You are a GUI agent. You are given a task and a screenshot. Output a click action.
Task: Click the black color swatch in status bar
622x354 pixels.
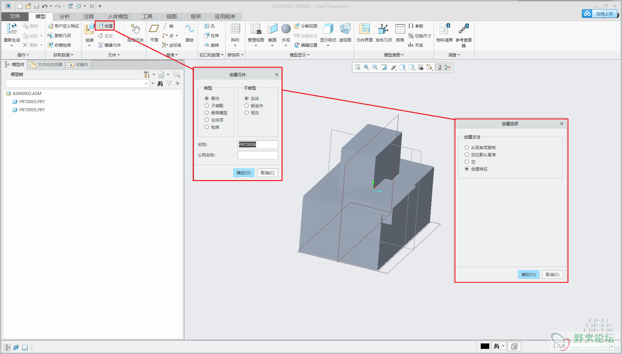[485, 346]
